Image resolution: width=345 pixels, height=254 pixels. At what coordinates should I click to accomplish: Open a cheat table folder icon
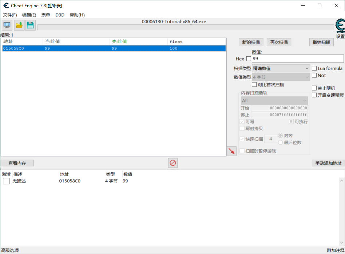pos(19,25)
